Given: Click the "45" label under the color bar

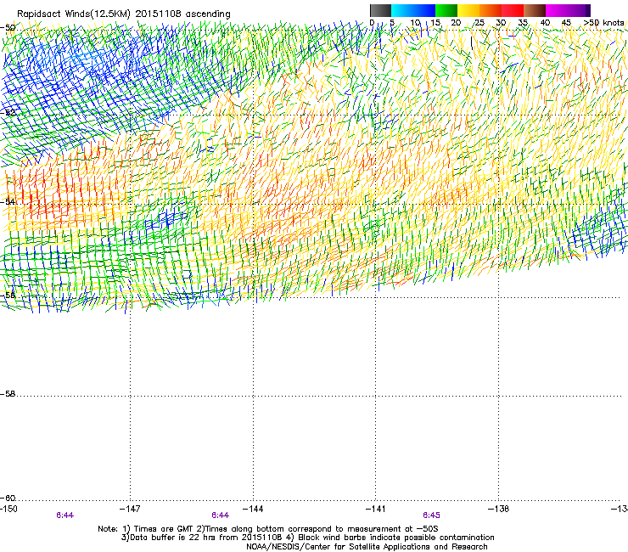Looking at the screenshot, I should pyautogui.click(x=566, y=23).
